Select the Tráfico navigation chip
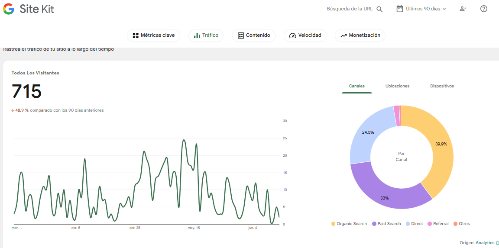499x248 pixels. tap(206, 35)
